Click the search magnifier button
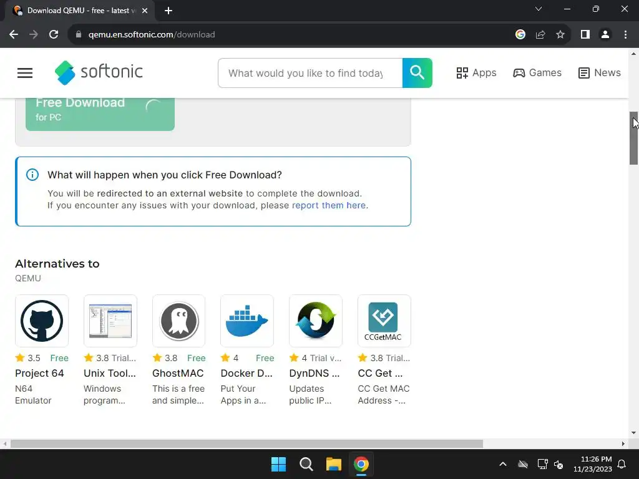Image resolution: width=639 pixels, height=479 pixels. pos(417,73)
